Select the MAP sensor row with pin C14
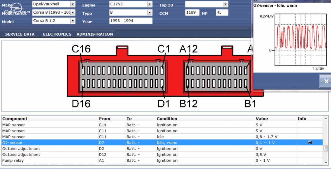Viewport: 331px width, 169px height. click(162, 125)
